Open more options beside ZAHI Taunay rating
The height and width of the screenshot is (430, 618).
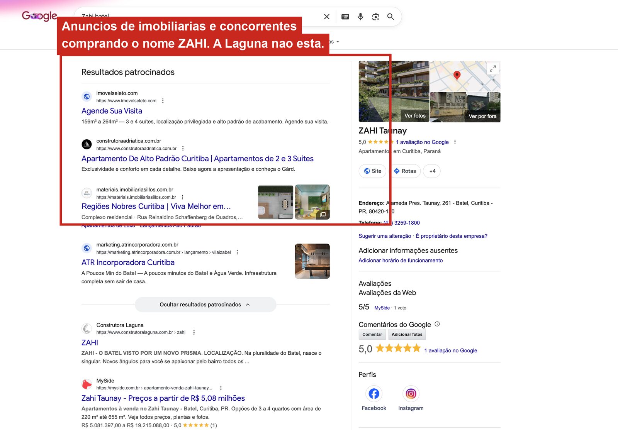tap(455, 142)
